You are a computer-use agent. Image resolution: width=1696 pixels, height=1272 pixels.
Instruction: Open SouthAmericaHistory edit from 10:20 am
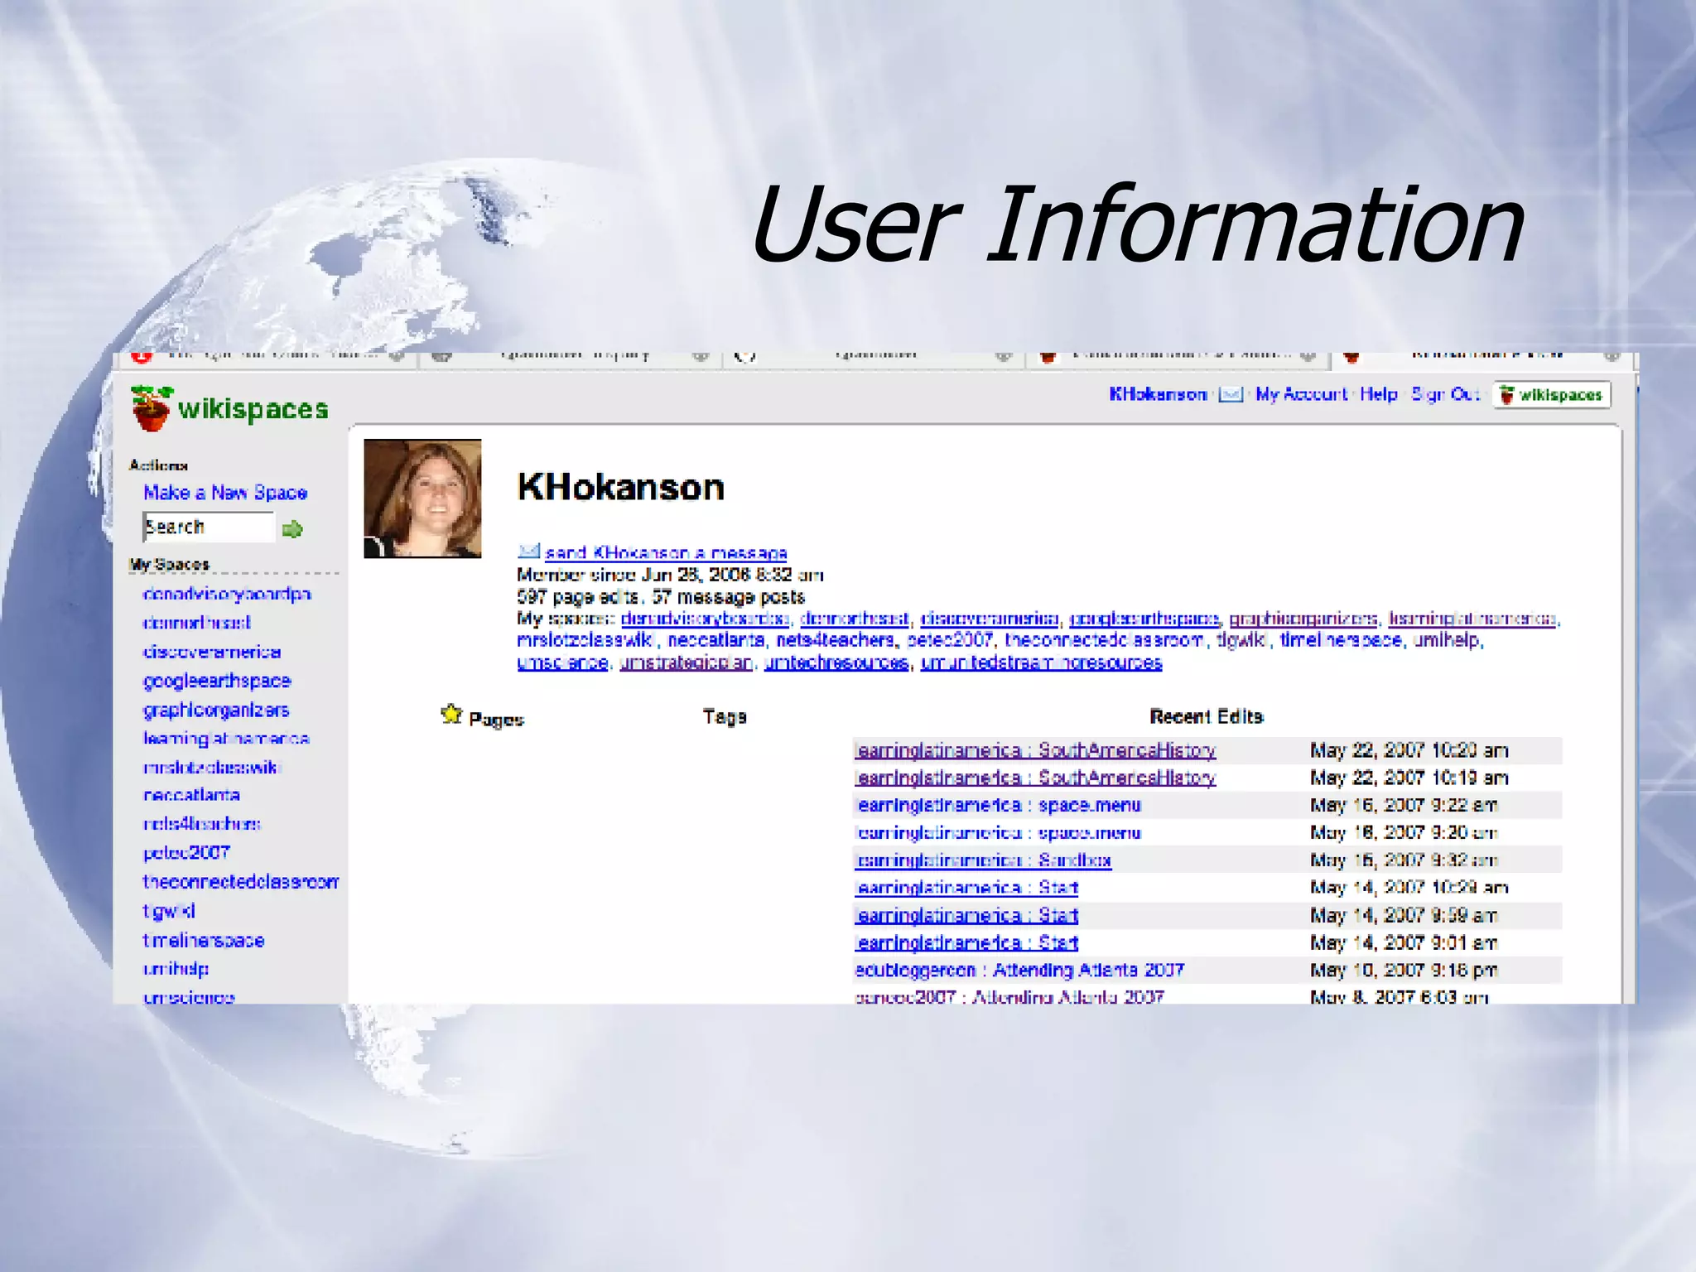click(1035, 750)
